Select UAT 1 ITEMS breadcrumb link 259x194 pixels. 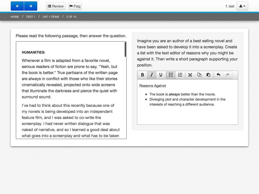(x=51, y=17)
